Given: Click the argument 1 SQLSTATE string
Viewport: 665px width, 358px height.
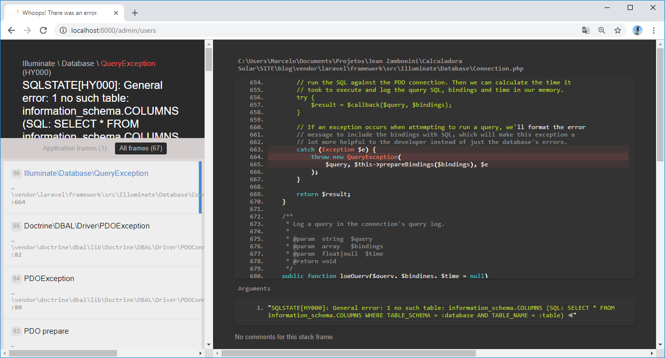Looking at the screenshot, I should [x=441, y=311].
